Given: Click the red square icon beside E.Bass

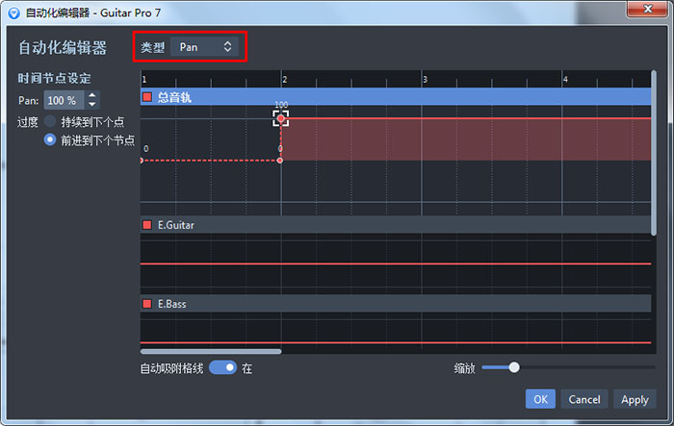Looking at the screenshot, I should [147, 304].
